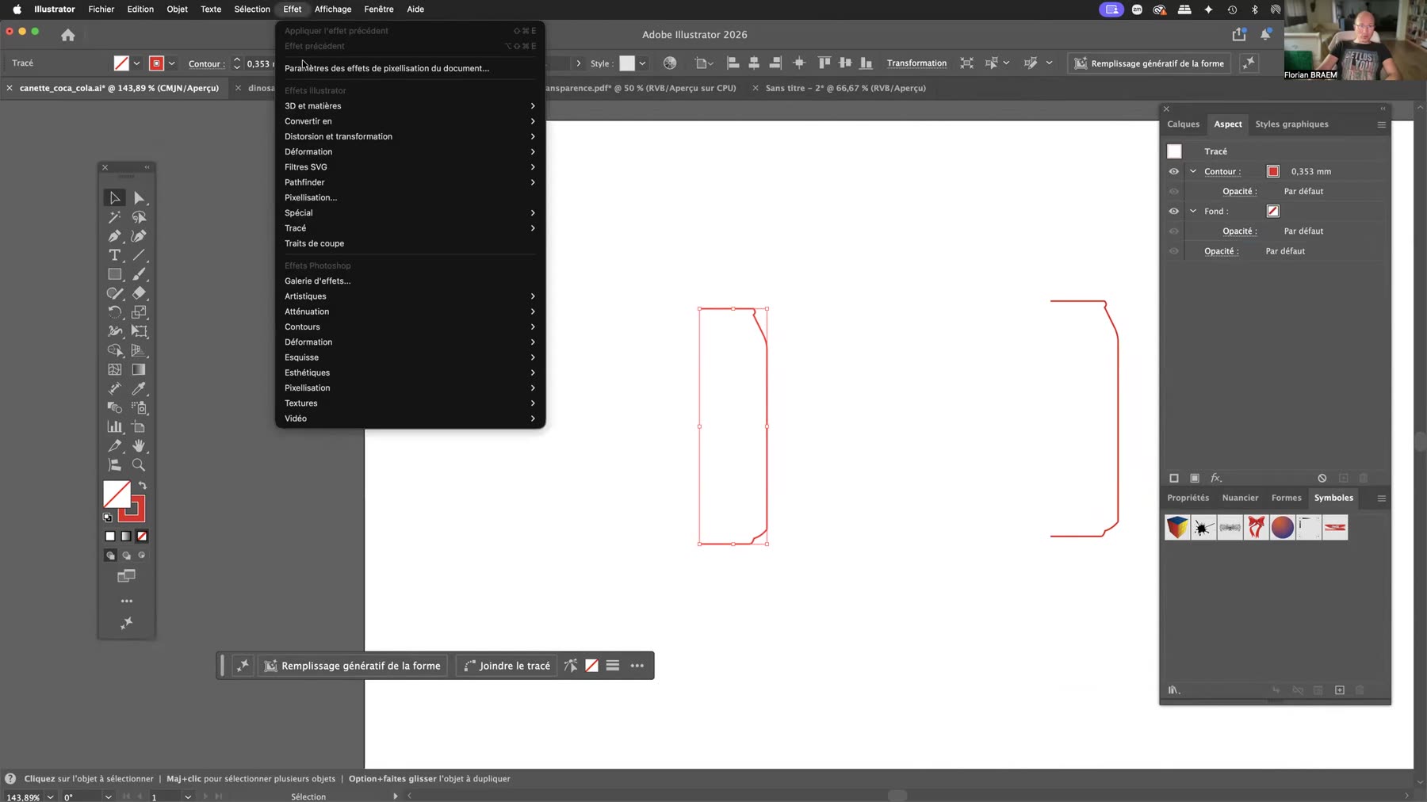This screenshot has height=802, width=1427.
Task: Select the Column Graph tool
Action: pyautogui.click(x=115, y=426)
